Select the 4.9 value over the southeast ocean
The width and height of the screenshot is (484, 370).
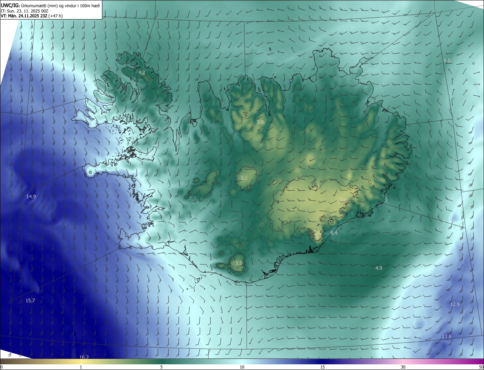[x=379, y=268]
